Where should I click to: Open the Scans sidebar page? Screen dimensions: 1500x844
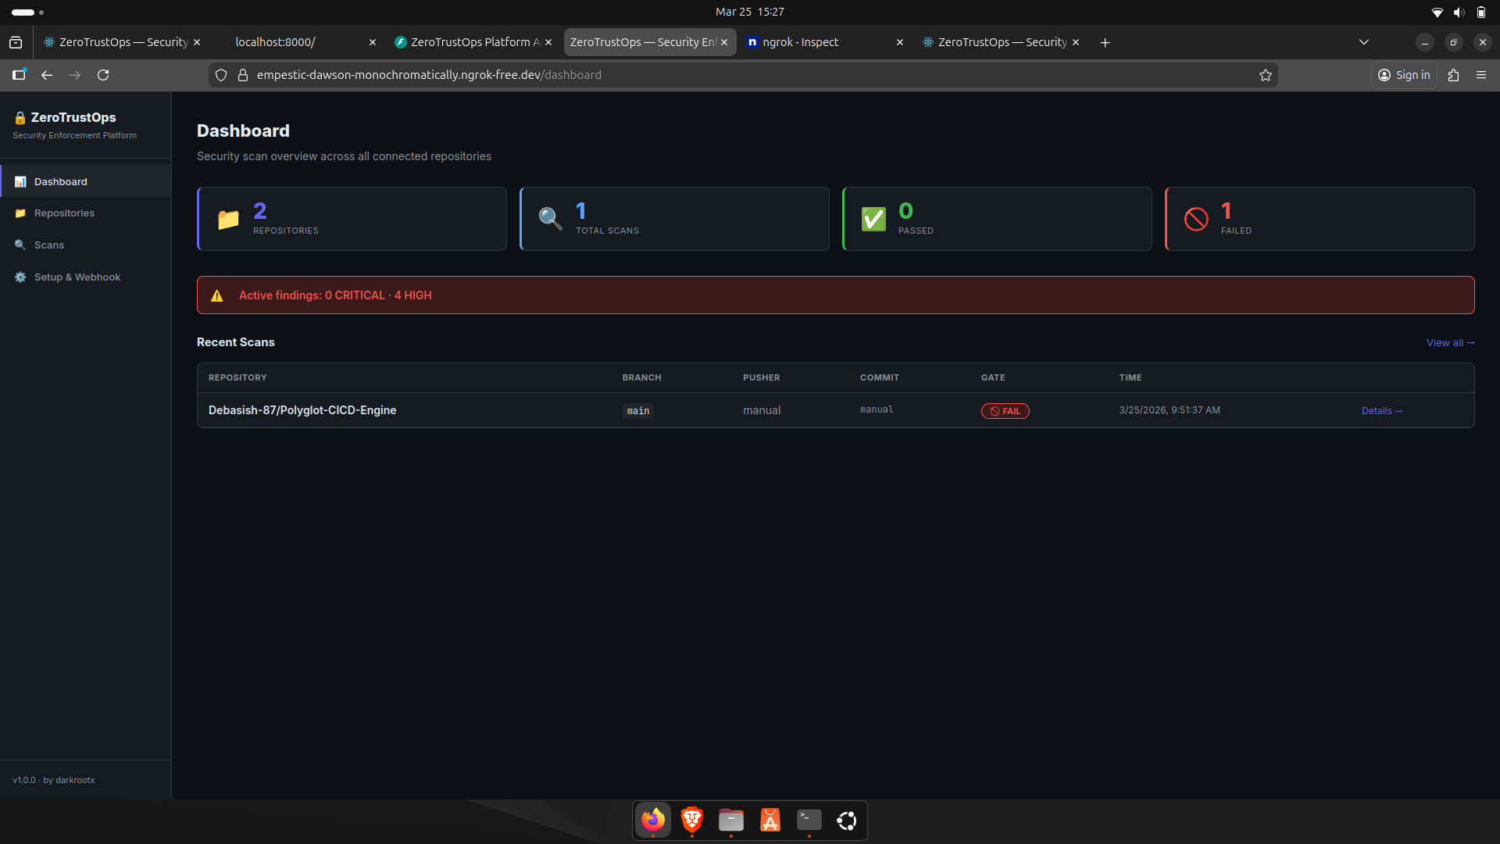point(48,245)
